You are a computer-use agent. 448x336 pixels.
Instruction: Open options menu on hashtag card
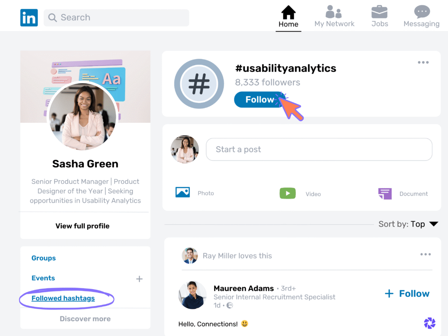[x=423, y=62]
